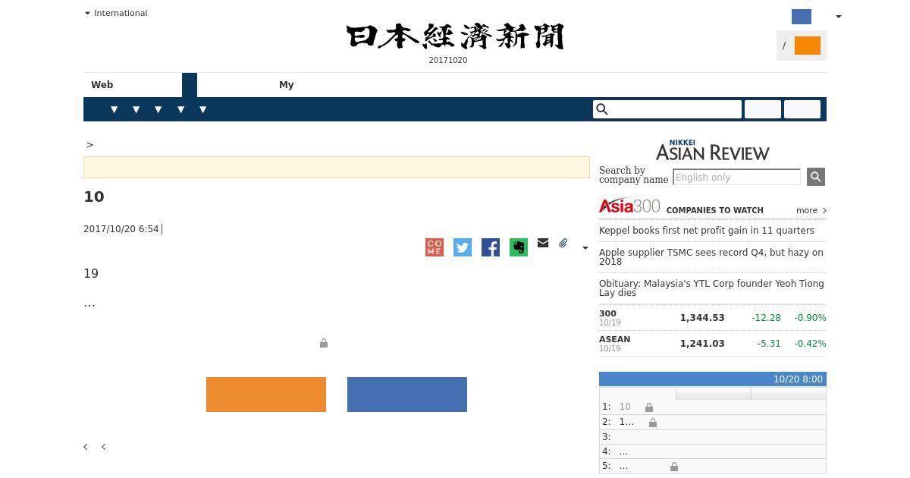Expand the account dropdown arrow next to the blue button

(x=838, y=17)
